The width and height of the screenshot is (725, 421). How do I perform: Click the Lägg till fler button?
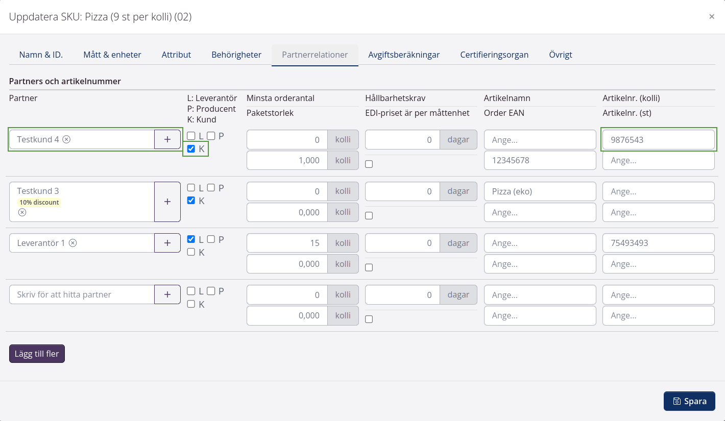(37, 354)
